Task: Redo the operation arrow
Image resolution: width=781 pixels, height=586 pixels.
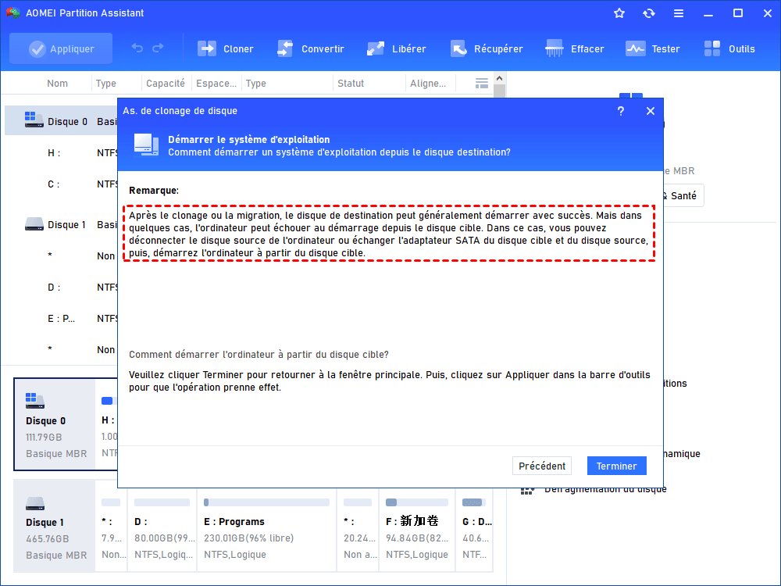Action: coord(159,48)
